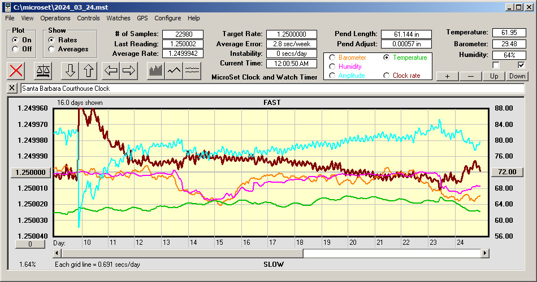This screenshot has height=282, width=537.
Task: Click the Down button
Action: [x=517, y=76]
